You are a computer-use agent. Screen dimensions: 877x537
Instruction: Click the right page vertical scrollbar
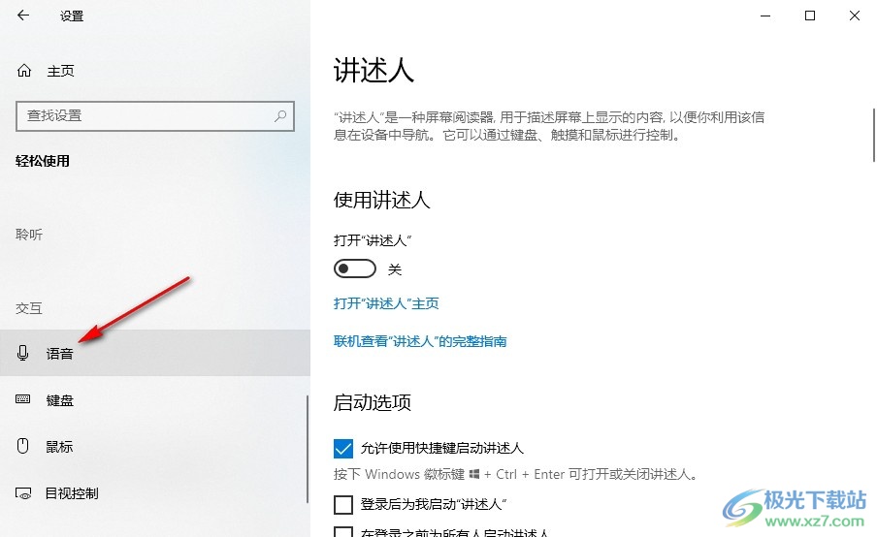click(x=874, y=136)
